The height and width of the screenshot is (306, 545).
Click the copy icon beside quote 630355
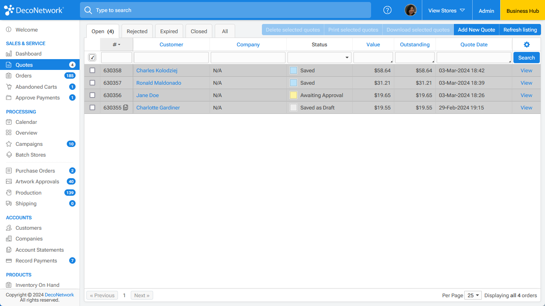pyautogui.click(x=126, y=107)
